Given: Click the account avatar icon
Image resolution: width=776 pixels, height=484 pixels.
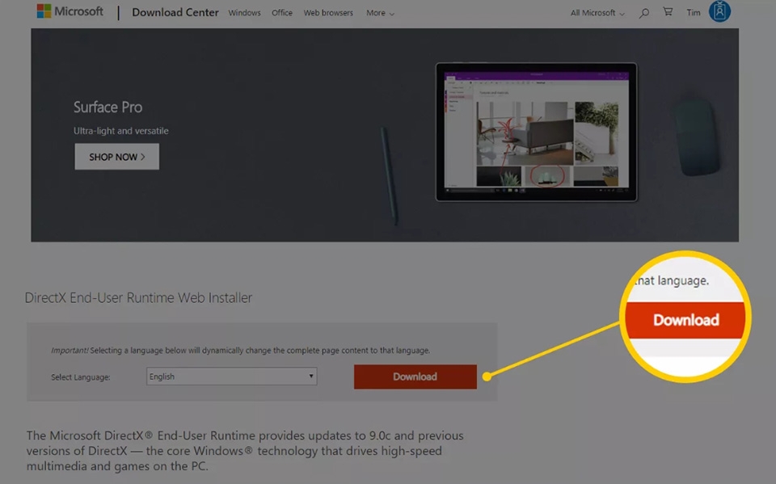Looking at the screenshot, I should click(x=719, y=11).
